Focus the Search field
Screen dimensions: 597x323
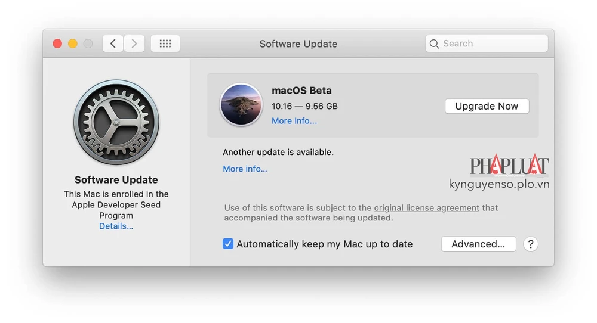point(487,44)
